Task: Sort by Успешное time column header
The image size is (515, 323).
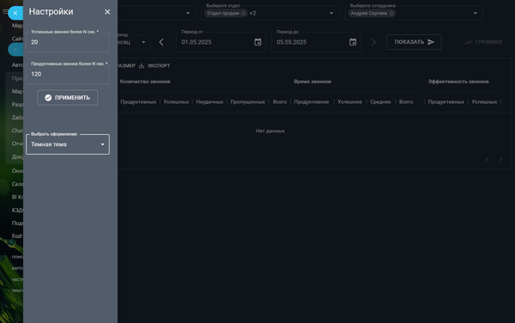Action: (350, 102)
